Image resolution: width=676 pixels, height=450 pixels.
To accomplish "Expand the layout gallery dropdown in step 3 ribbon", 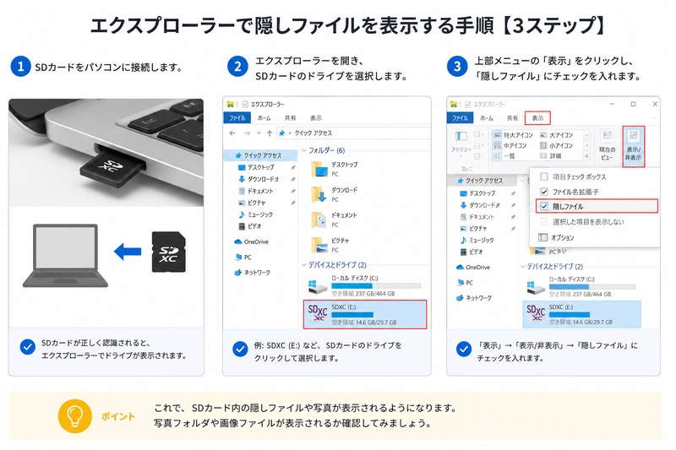I will (x=586, y=156).
